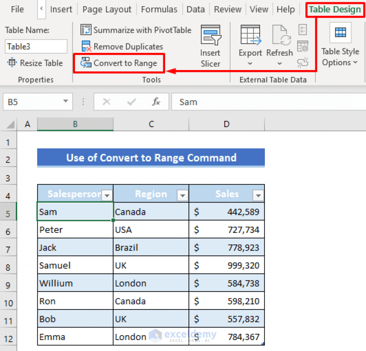Viewport: 366px width, 351px height.
Task: Open the Region column filter dropdown
Action: [x=183, y=195]
